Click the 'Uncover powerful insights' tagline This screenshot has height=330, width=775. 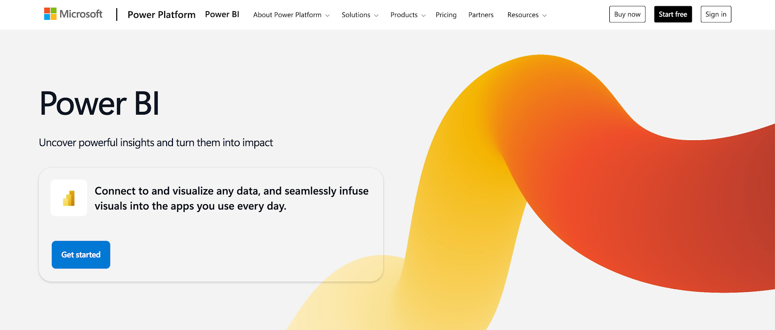pyautogui.click(x=156, y=143)
